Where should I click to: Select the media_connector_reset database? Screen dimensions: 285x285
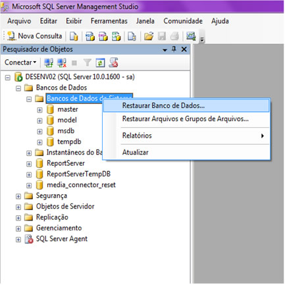pyautogui.click(x=81, y=185)
